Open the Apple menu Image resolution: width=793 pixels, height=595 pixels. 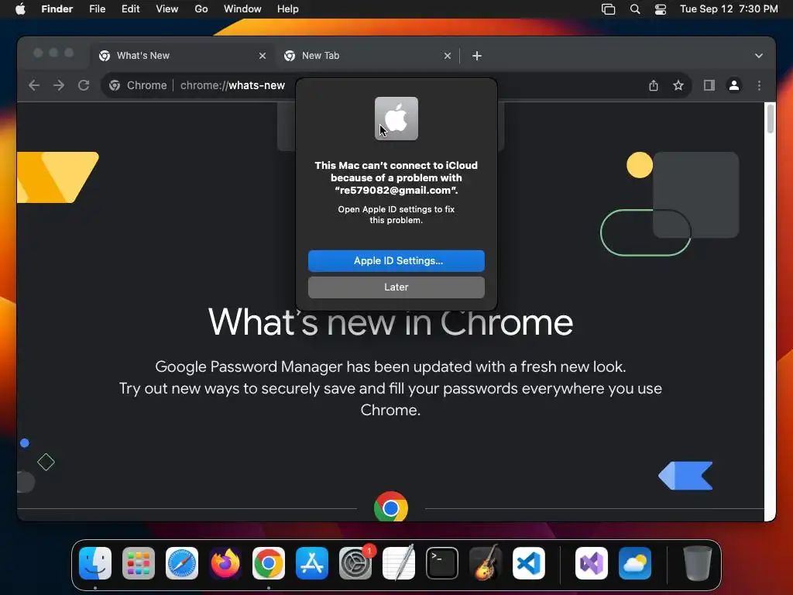[x=20, y=9]
